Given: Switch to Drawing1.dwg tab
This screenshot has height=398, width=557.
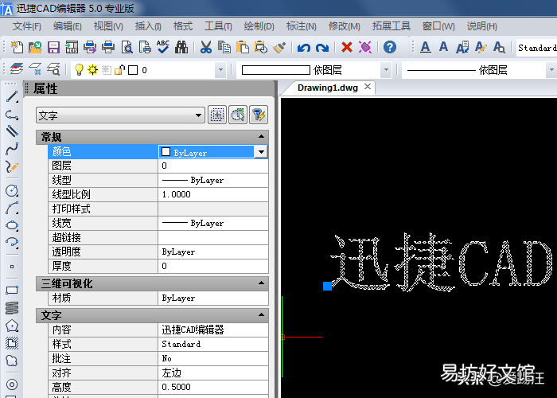Looking at the screenshot, I should tap(327, 88).
